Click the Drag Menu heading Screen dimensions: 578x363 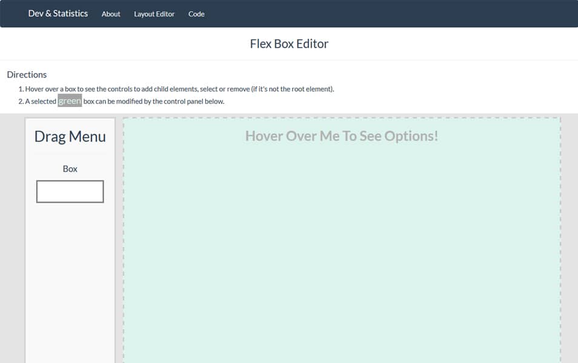[x=70, y=136]
